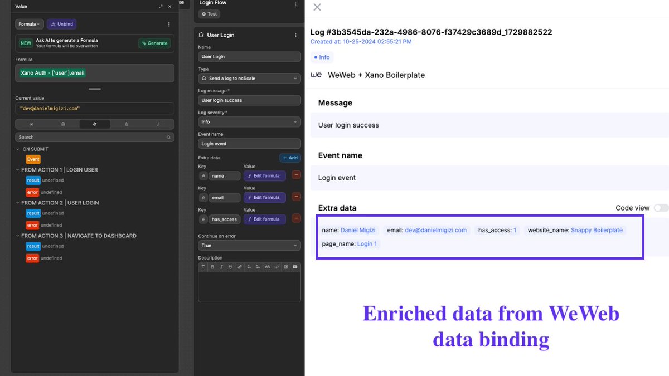Insert image in Description toolbar
The height and width of the screenshot is (376, 669).
point(286,267)
